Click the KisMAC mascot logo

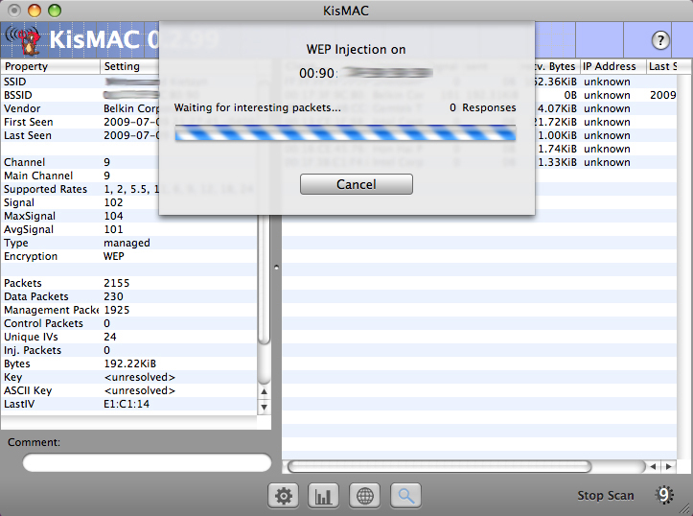click(x=24, y=40)
